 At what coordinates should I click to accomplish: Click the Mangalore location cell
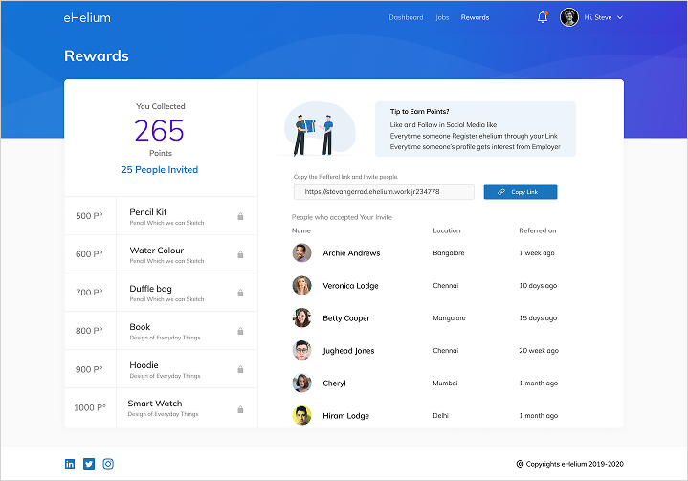[449, 317]
